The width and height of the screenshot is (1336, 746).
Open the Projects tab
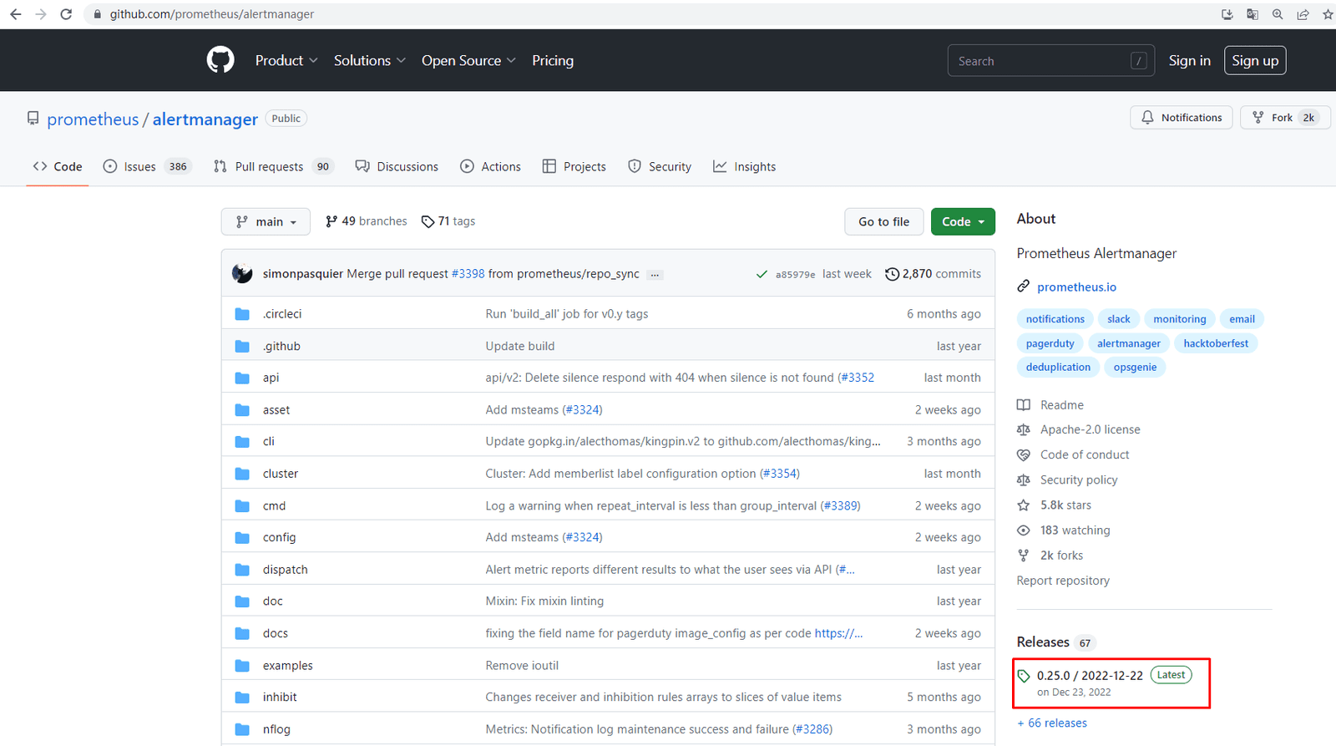tap(574, 166)
